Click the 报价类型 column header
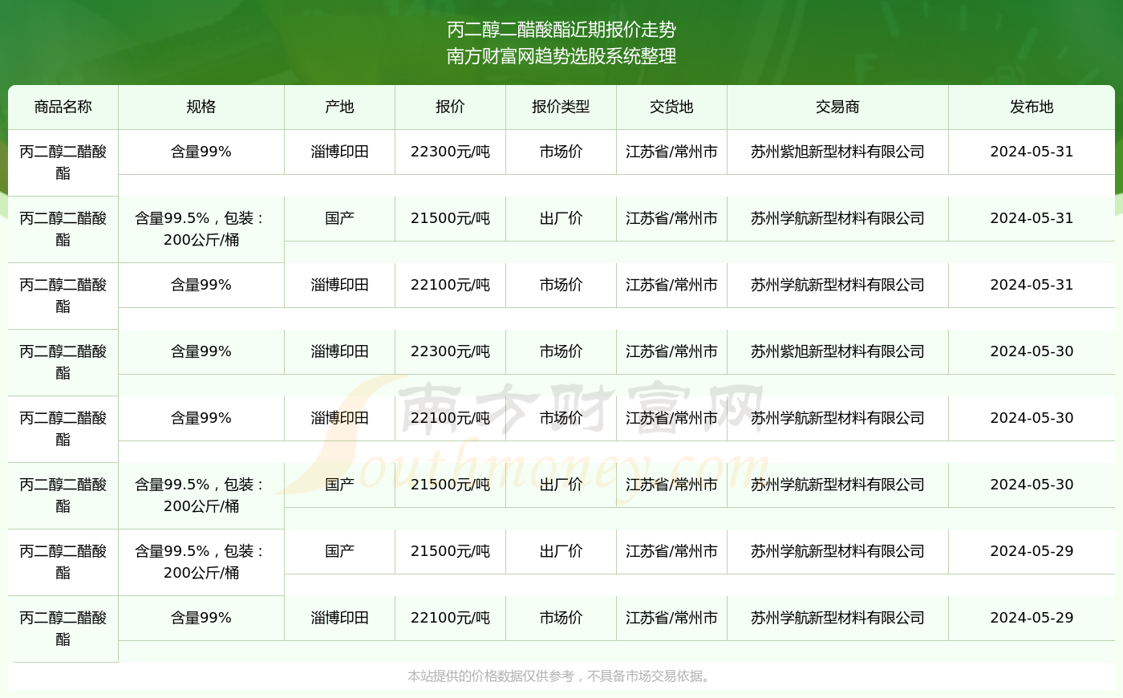This screenshot has height=698, width=1123. 561,107
